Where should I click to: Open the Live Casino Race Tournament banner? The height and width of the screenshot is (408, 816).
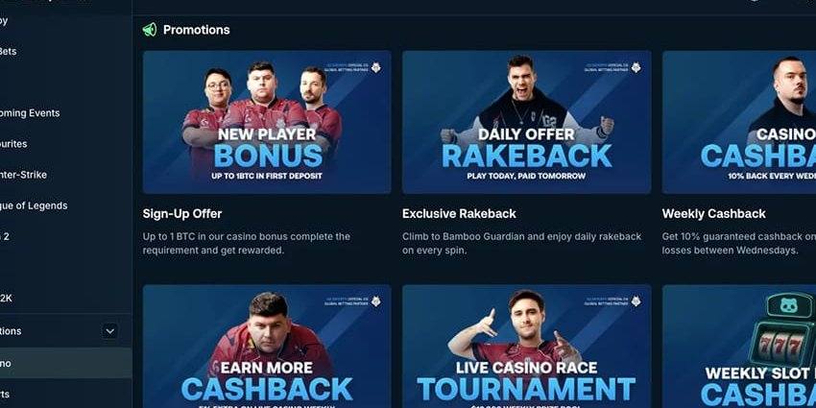pos(526,346)
